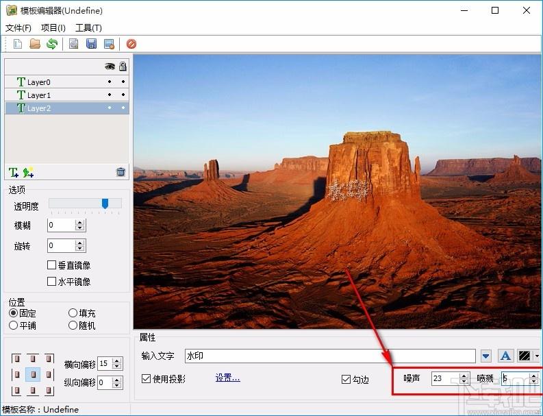Viewport: 543px width, 416px height.
Task: Set watermark anchor to top-left corner
Action: 16,358
